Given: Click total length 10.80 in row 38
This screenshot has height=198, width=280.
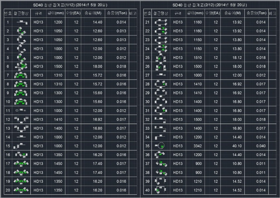Looking at the screenshot, I should point(237,173).
